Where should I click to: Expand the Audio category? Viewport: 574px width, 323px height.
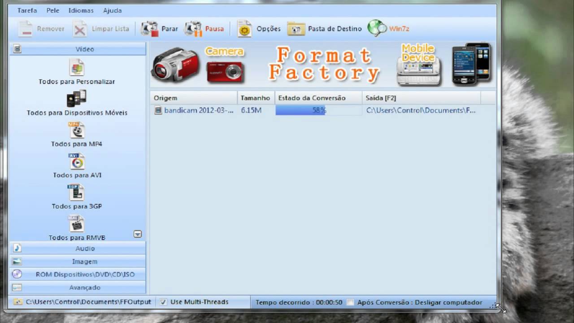pyautogui.click(x=78, y=248)
